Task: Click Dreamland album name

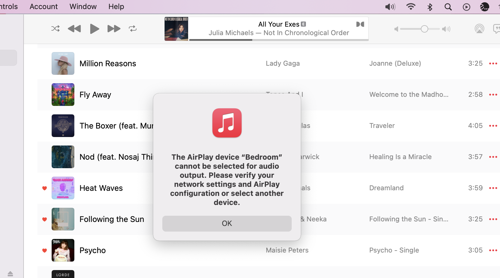Action: 386,188
